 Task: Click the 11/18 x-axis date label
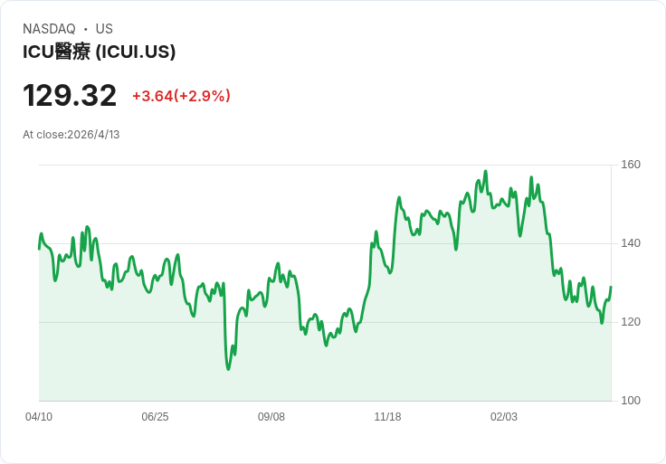click(x=387, y=417)
